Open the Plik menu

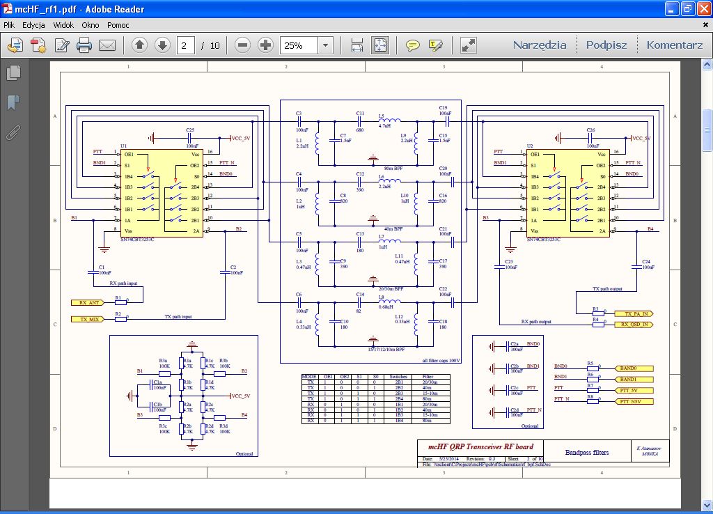point(9,25)
